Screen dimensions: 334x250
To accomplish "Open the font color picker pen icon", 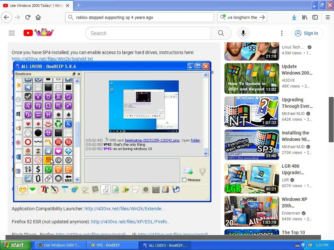I will click(54, 189).
